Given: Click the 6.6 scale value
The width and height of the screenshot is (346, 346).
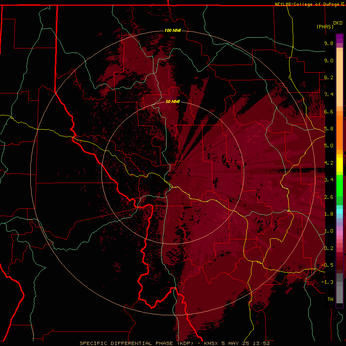Looking at the screenshot, I should pos(329,111).
